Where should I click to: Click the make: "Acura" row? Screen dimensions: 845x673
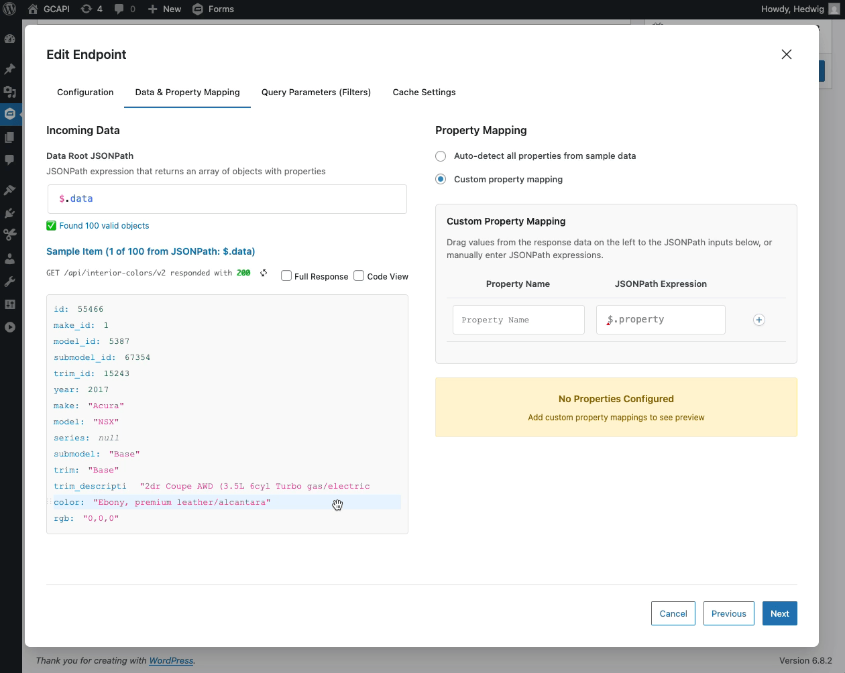[227, 406]
